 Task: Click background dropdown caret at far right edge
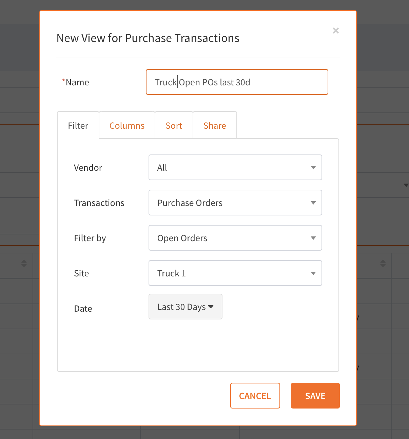406,185
